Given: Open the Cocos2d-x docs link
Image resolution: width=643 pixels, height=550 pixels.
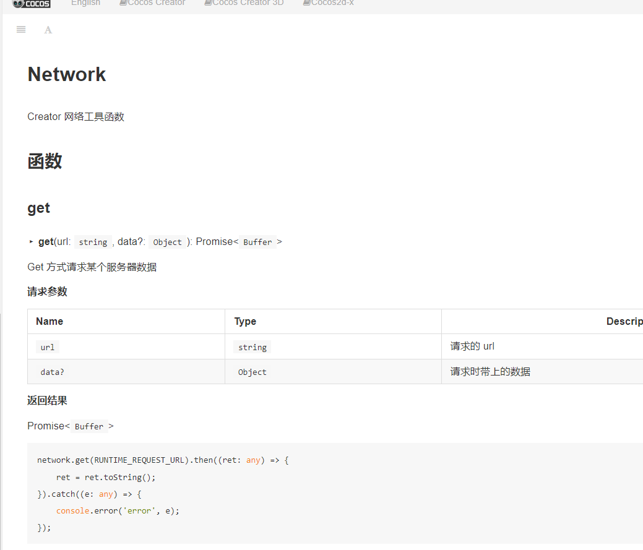Looking at the screenshot, I should (332, 3).
